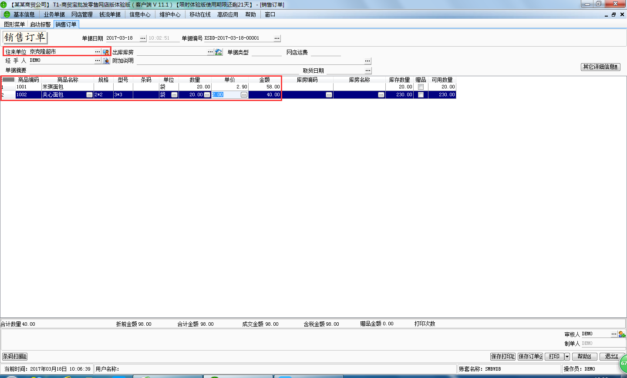Expand the 取货日期 date selector
627x378 pixels.
(368, 71)
